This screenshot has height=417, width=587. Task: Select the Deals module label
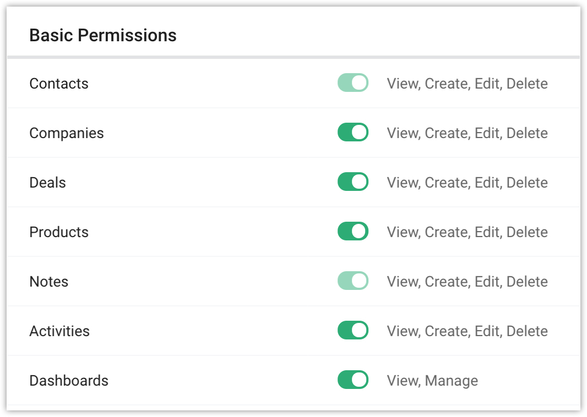[47, 183]
